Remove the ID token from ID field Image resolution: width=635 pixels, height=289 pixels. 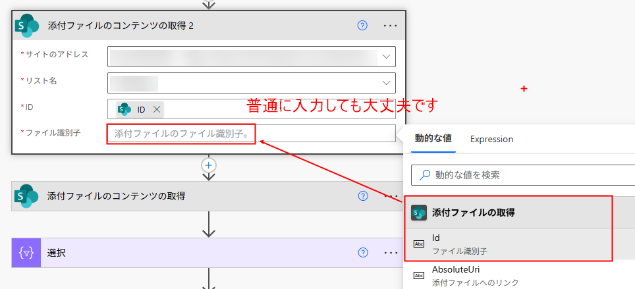click(x=157, y=109)
